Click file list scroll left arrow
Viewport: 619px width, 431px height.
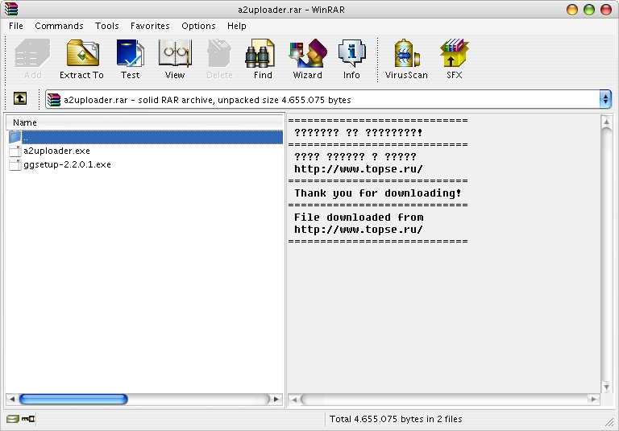tap(12, 399)
